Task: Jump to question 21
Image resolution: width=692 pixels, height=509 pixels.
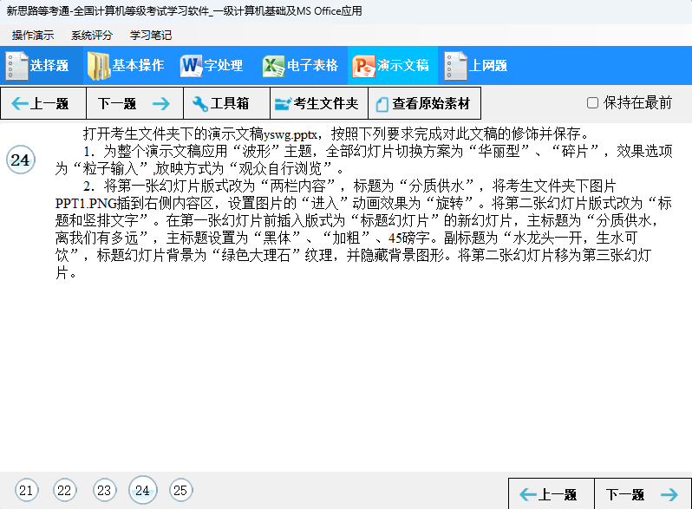Action: pos(26,491)
